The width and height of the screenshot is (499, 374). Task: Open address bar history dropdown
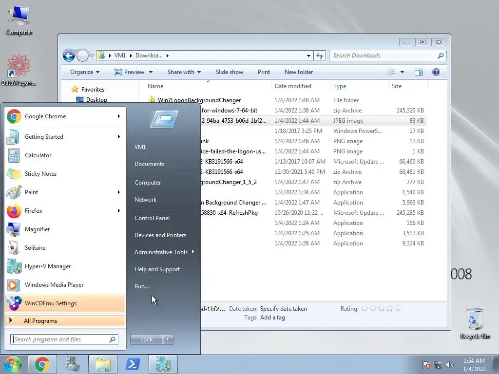pyautogui.click(x=308, y=56)
